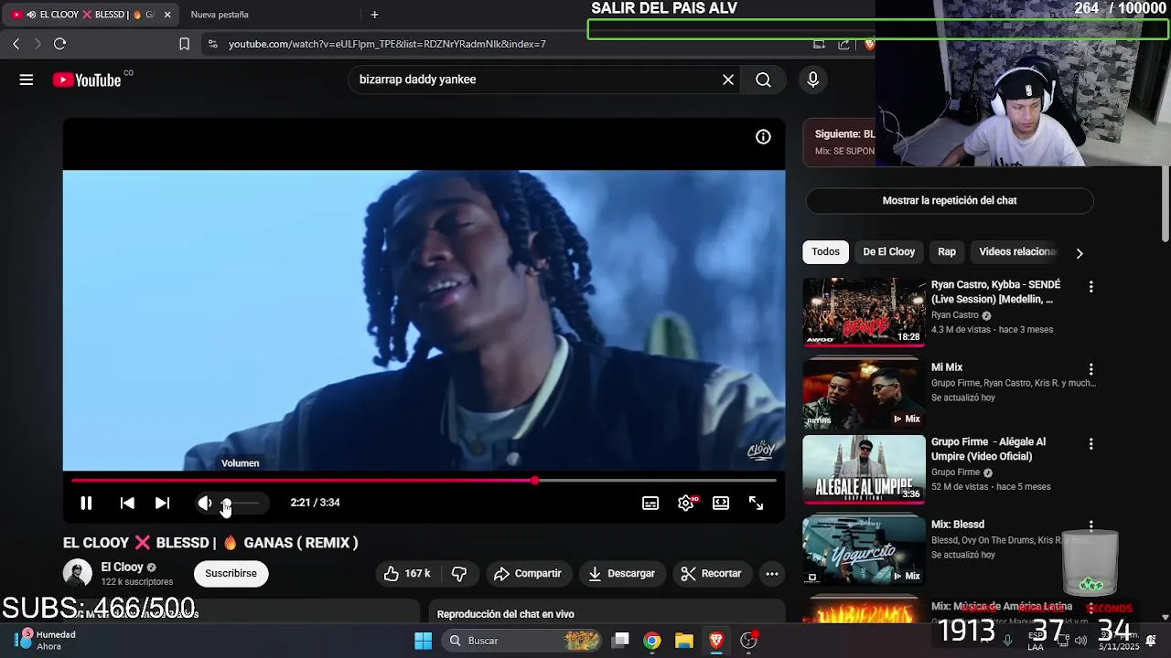Open options for Alégale Al Umpire video
Screen dimensions: 1171x658
1090,444
